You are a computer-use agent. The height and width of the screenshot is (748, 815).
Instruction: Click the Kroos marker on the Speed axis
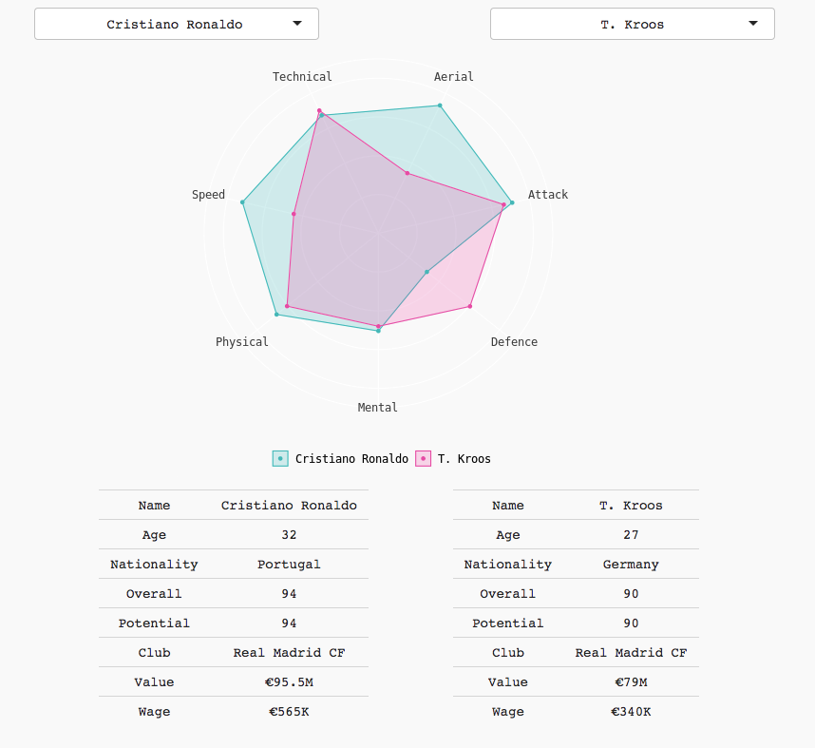pyautogui.click(x=293, y=214)
